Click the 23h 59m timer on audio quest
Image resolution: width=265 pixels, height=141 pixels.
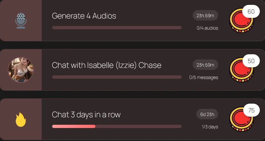205,15
